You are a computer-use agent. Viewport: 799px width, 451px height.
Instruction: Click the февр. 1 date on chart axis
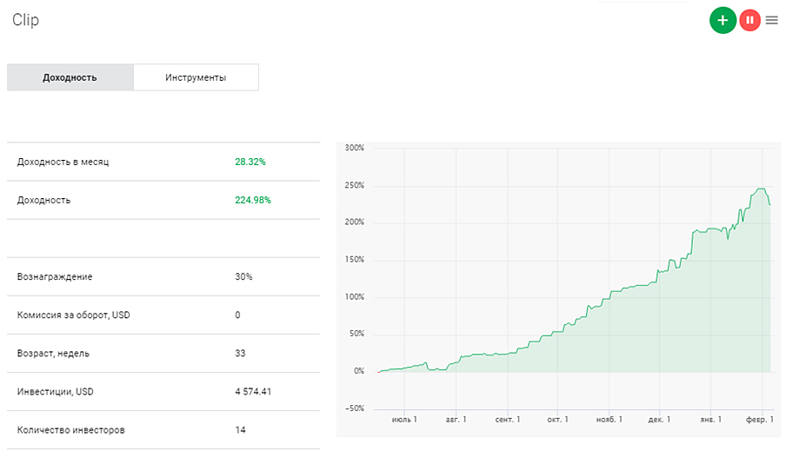pyautogui.click(x=760, y=419)
